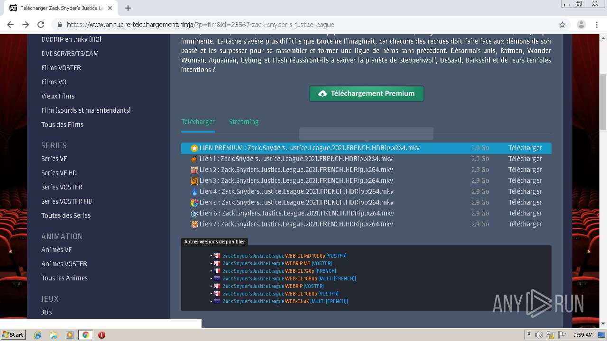Screen dimensions: 607x341
Task: Click the host icon beside Lien 2
Action: point(194,170)
